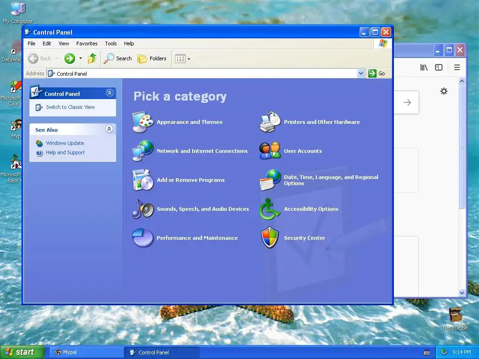This screenshot has height=359, width=479.
Task: Click the Start button
Action: pos(22,352)
